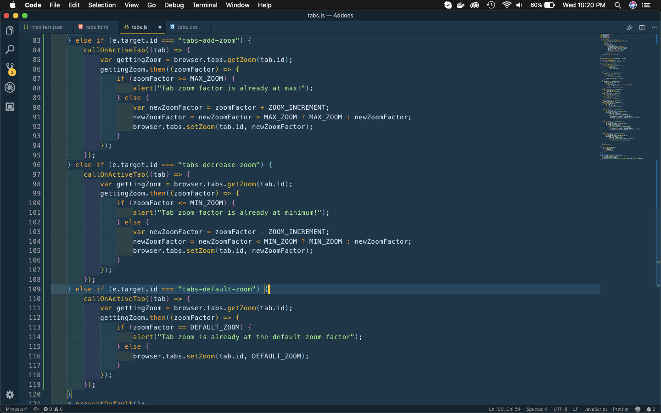The width and height of the screenshot is (661, 413).
Task: Open the Extensions view in activity bar
Action: click(x=10, y=106)
